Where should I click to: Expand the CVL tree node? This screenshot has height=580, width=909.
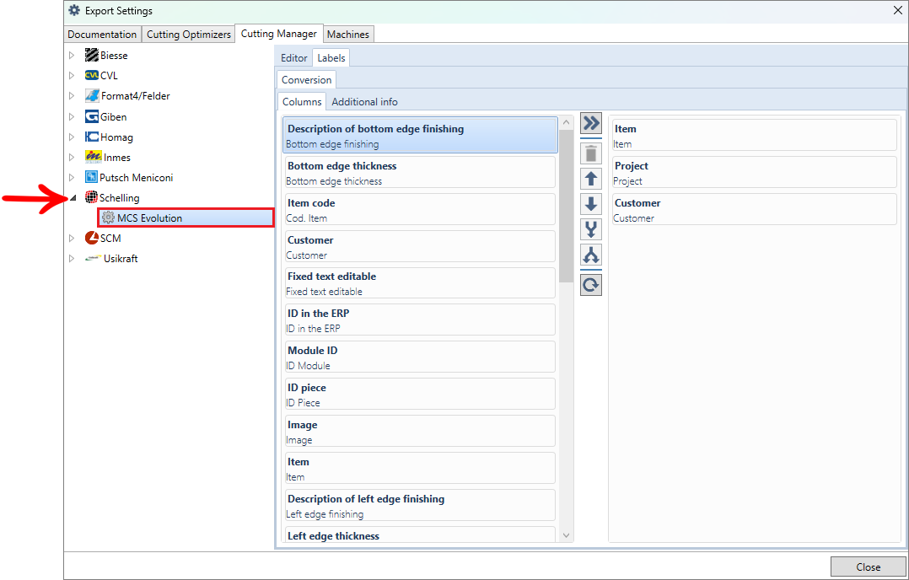72,75
